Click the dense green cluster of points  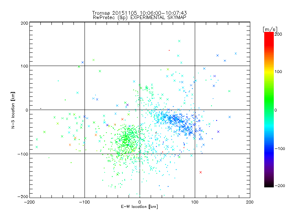coord(128,139)
